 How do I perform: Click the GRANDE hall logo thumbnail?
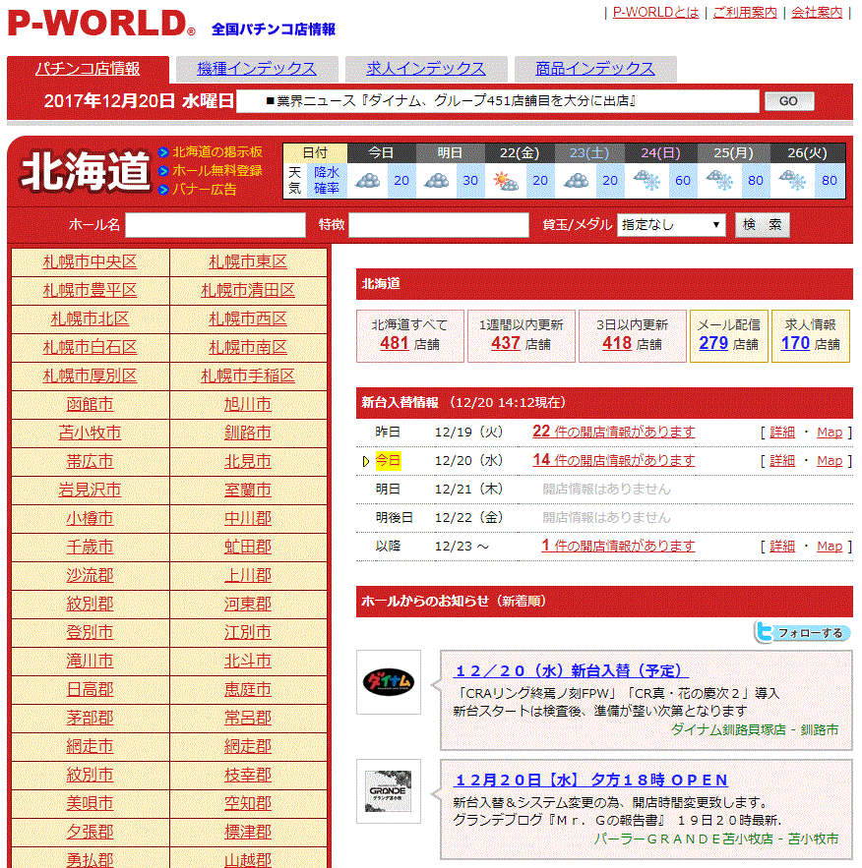point(389,791)
